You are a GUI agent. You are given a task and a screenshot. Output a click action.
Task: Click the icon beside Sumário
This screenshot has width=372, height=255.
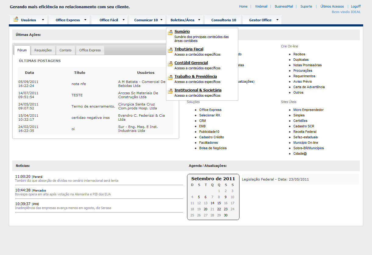tap(170, 33)
